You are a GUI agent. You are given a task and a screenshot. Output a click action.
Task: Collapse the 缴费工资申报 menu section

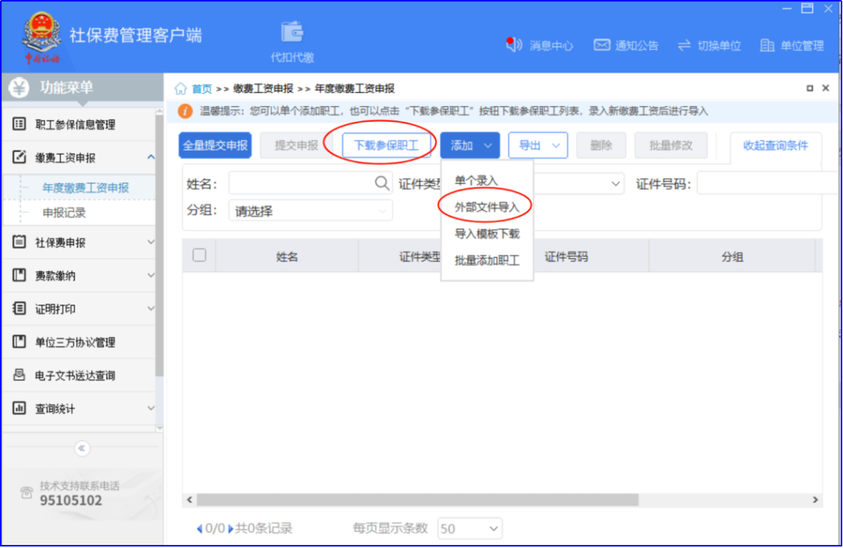pos(151,157)
